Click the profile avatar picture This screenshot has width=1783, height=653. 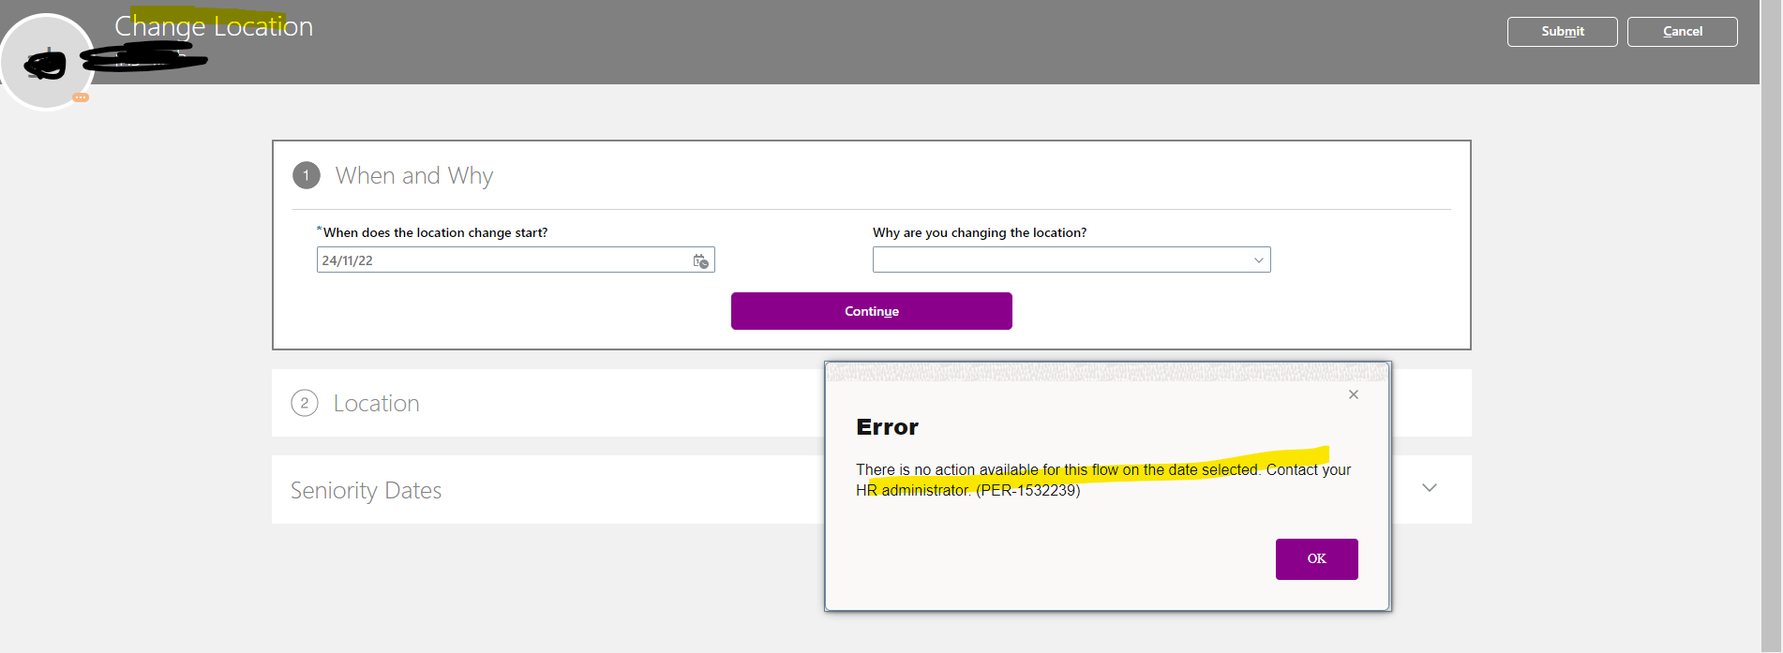point(47,62)
